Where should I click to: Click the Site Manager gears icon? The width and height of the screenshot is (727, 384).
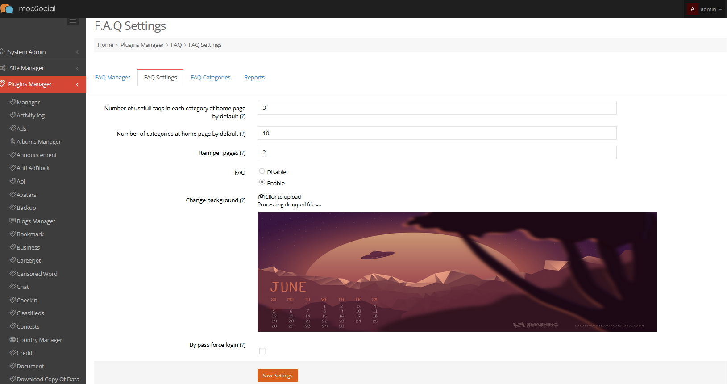(x=3, y=68)
